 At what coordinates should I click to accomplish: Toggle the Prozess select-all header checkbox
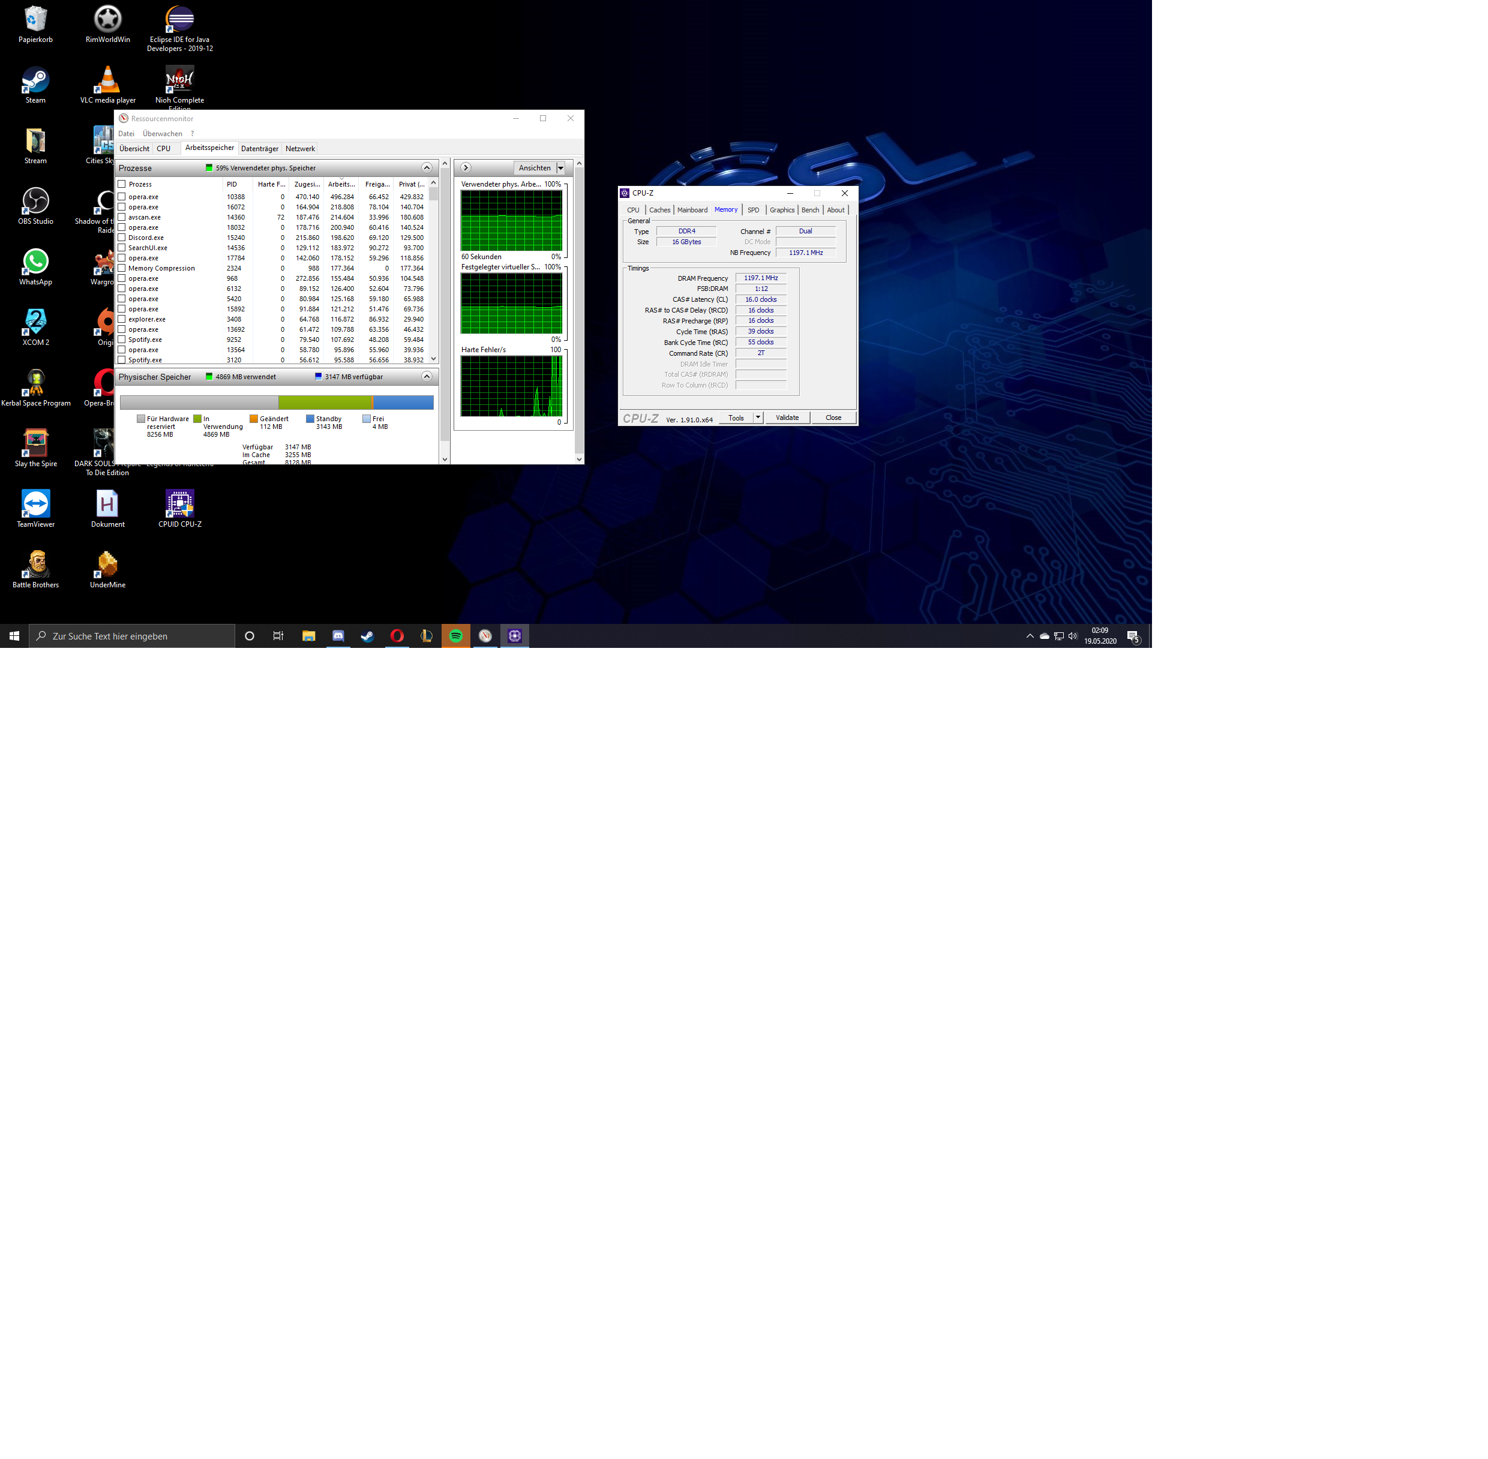(x=122, y=184)
